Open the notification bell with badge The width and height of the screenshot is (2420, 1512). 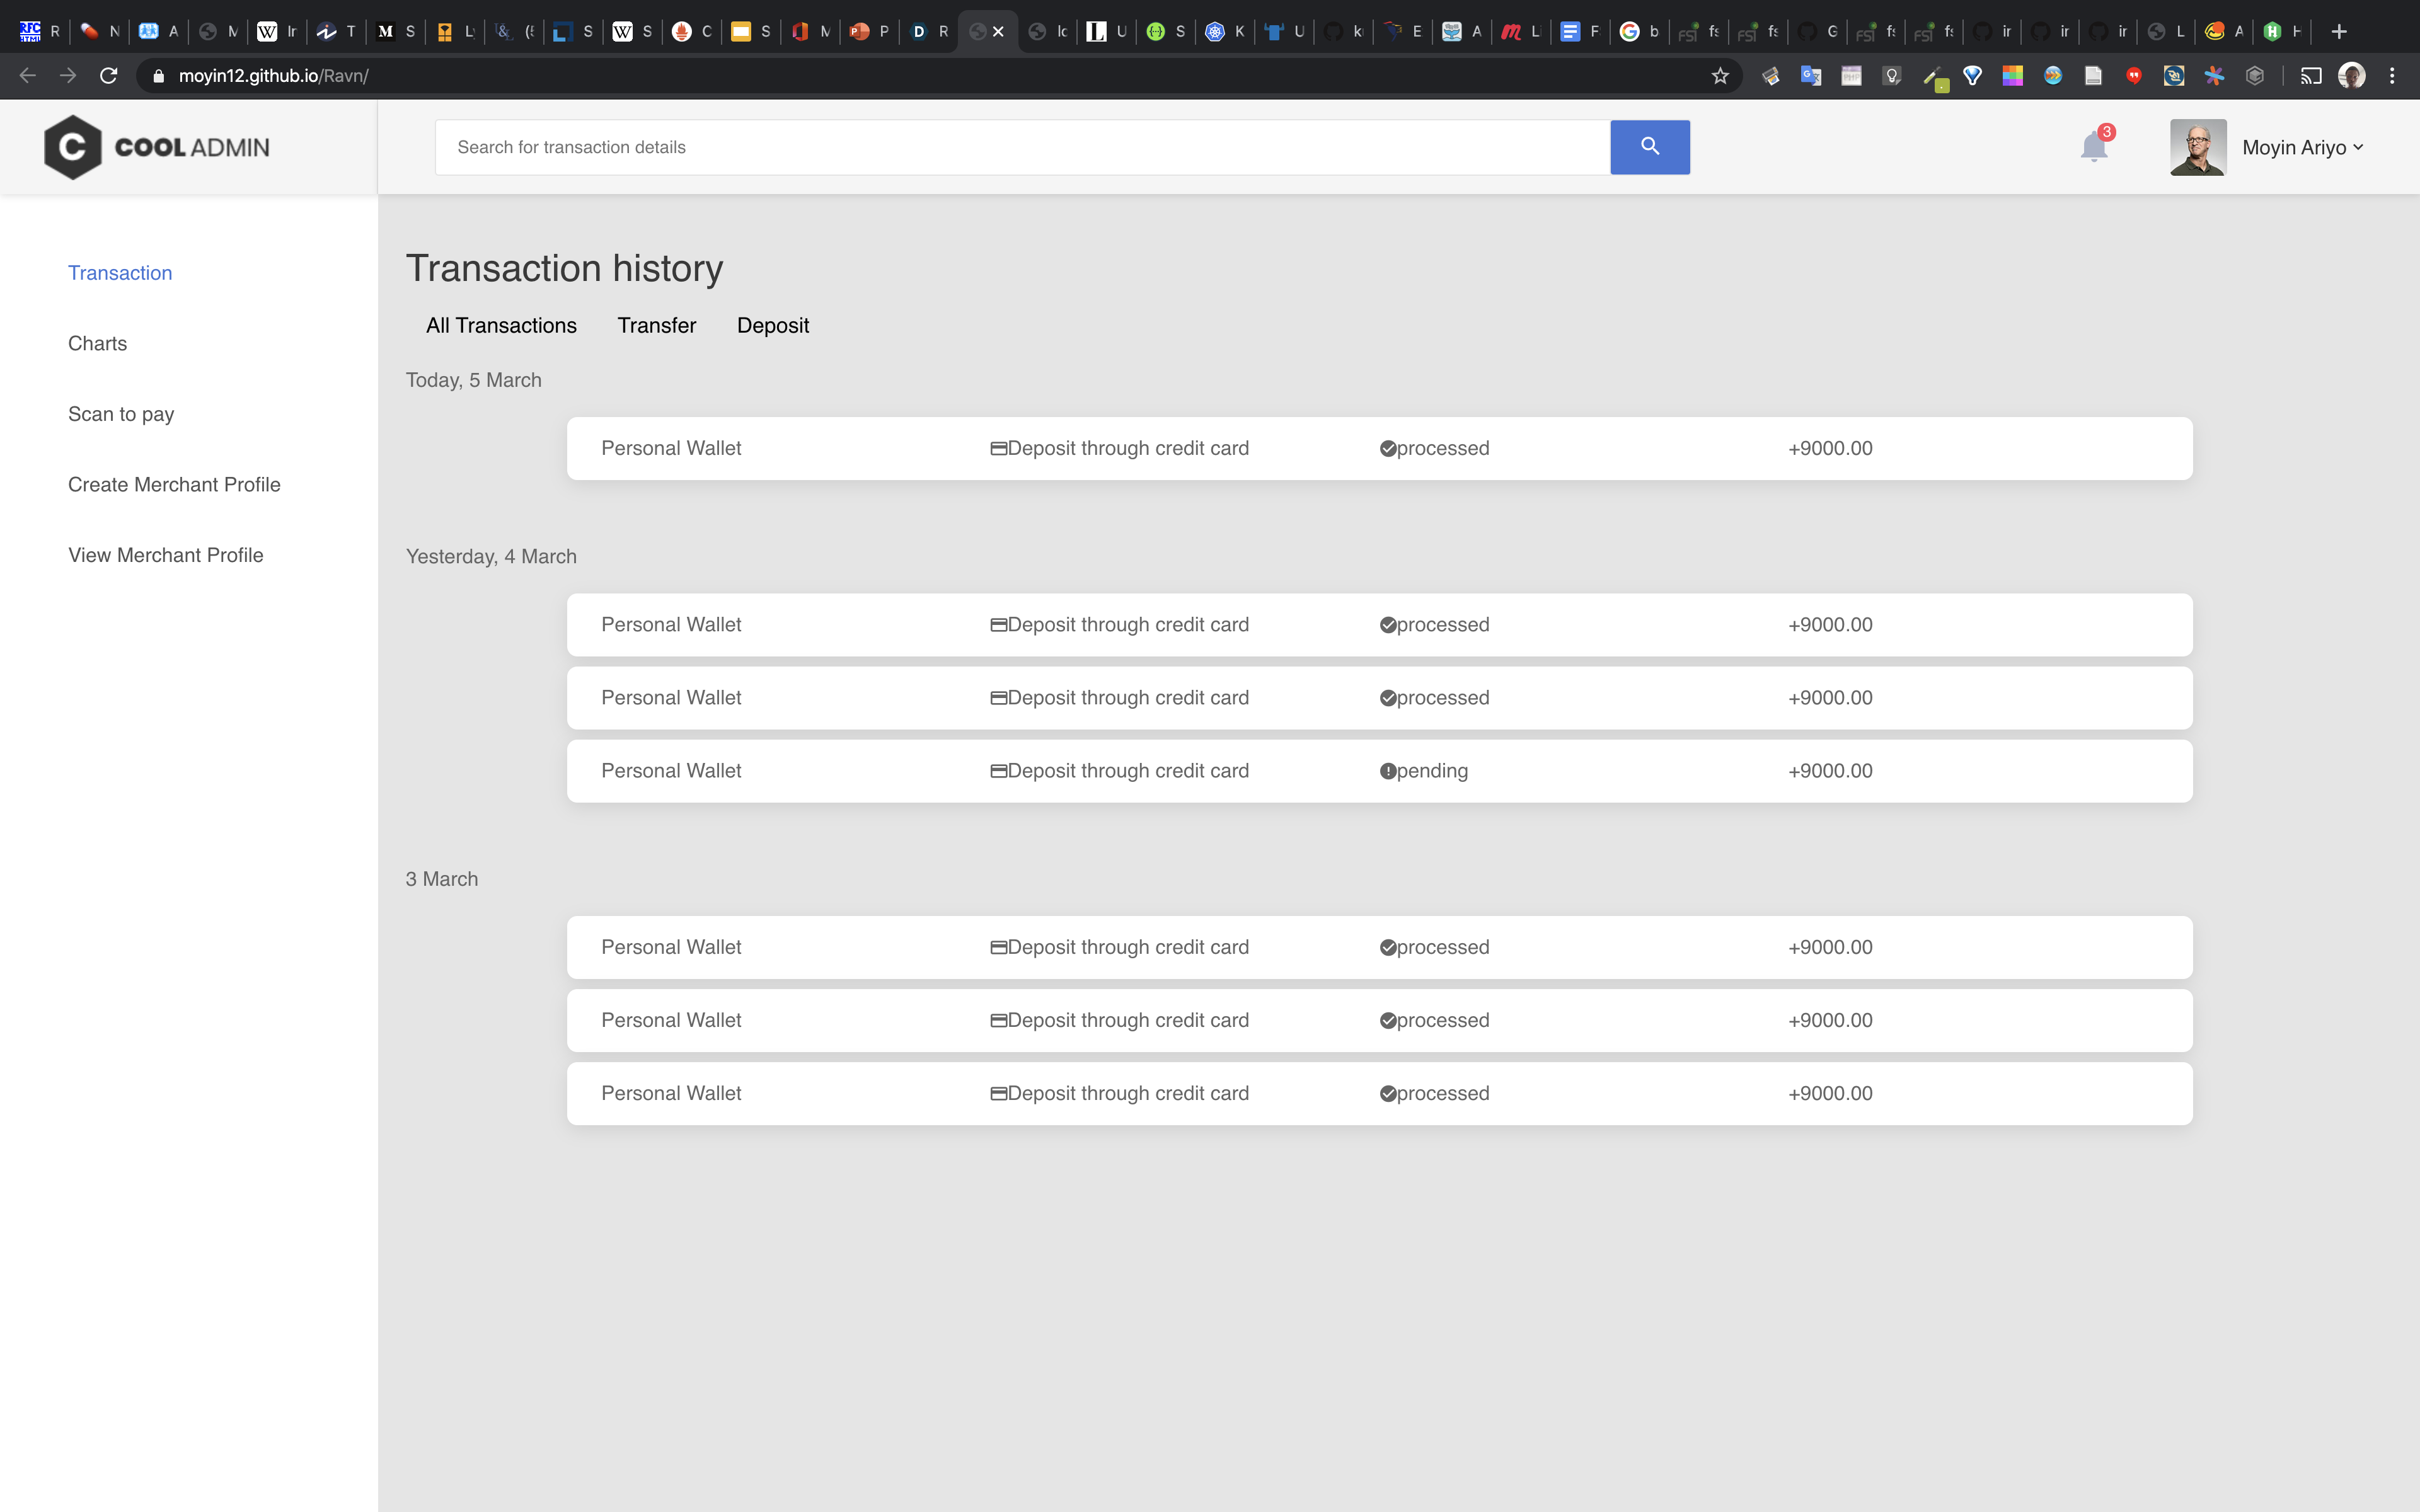tap(2093, 147)
